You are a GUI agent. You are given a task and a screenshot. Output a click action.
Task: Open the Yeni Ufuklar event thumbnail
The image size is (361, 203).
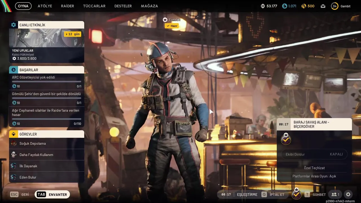[x=47, y=38]
